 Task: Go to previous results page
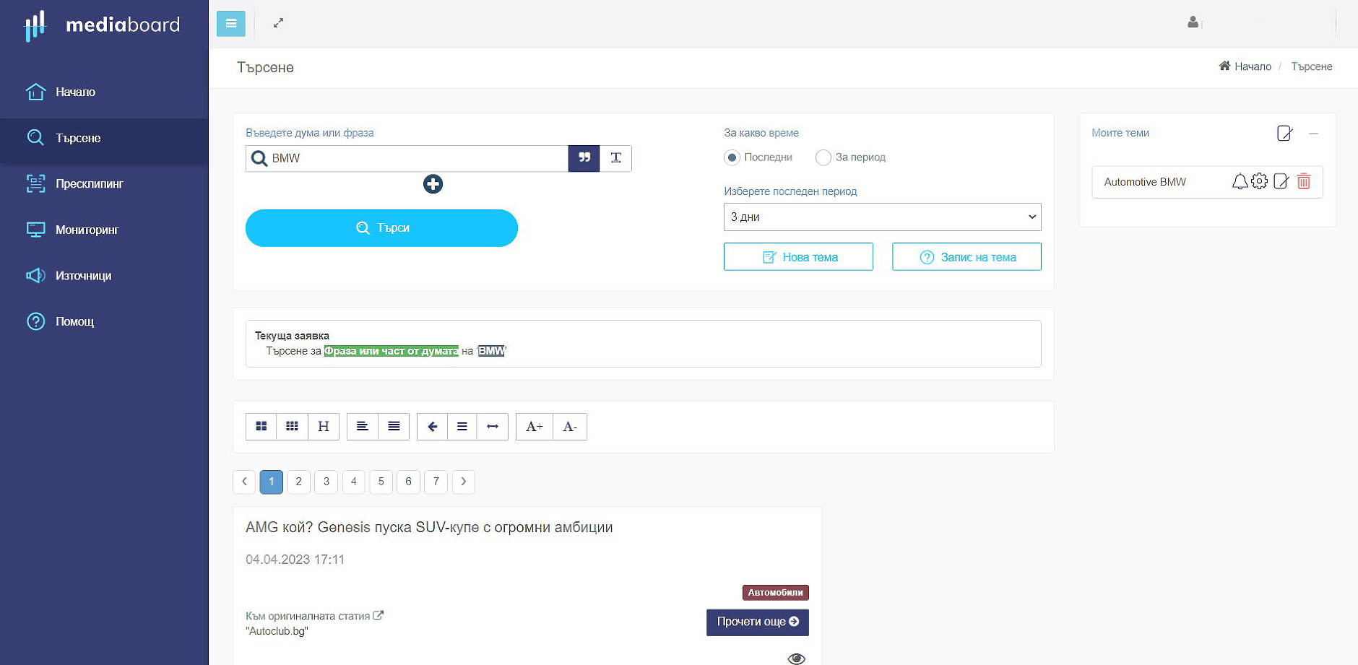click(244, 482)
